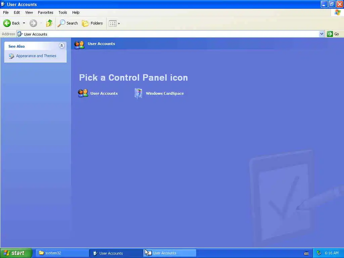
Task: Open the Back history dropdown arrow
Action: (x=24, y=23)
